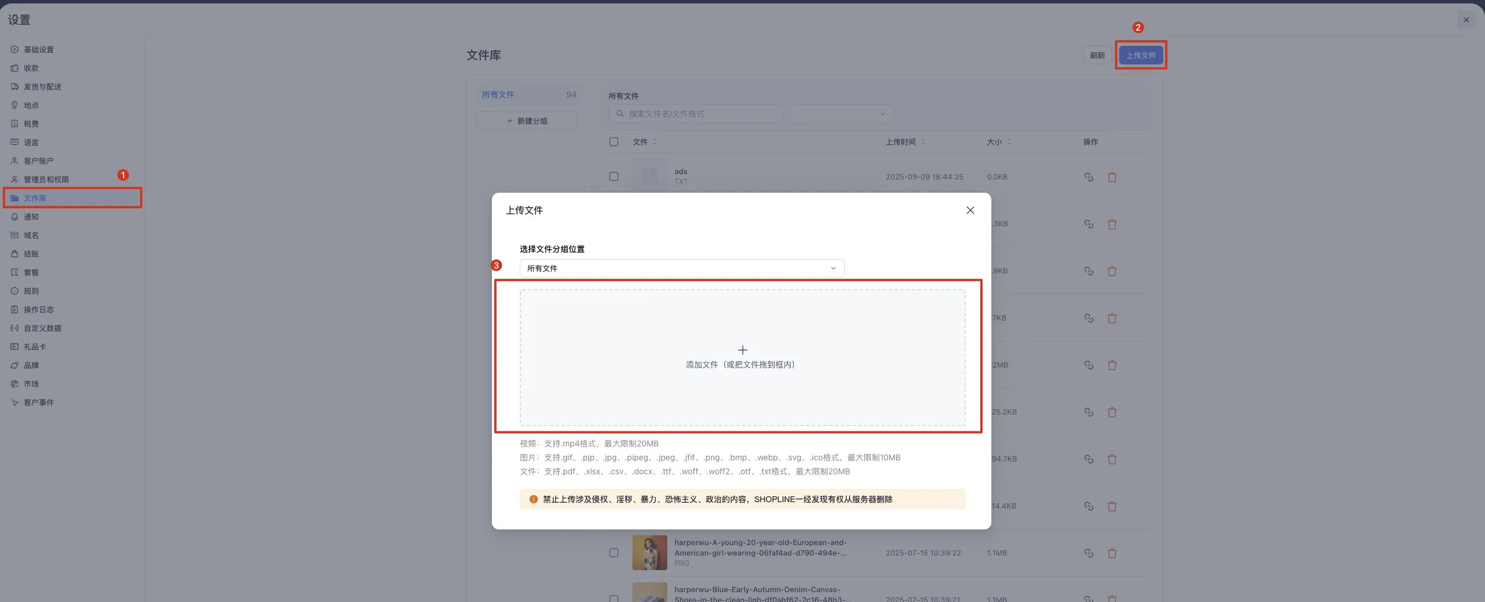This screenshot has width=1485, height=602.
Task: Click trash icon for the 1.1MB PNG file
Action: 1112,553
